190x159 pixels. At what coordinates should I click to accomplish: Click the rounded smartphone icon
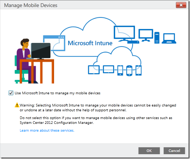[129, 70]
